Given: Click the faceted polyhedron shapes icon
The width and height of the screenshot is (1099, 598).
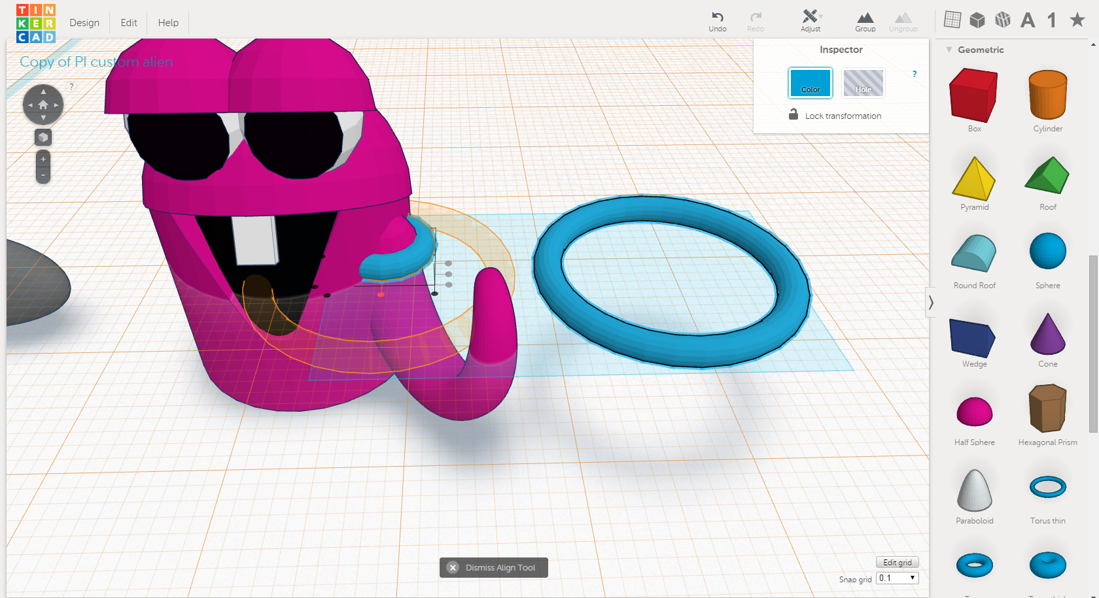Looking at the screenshot, I should click(x=1003, y=20).
